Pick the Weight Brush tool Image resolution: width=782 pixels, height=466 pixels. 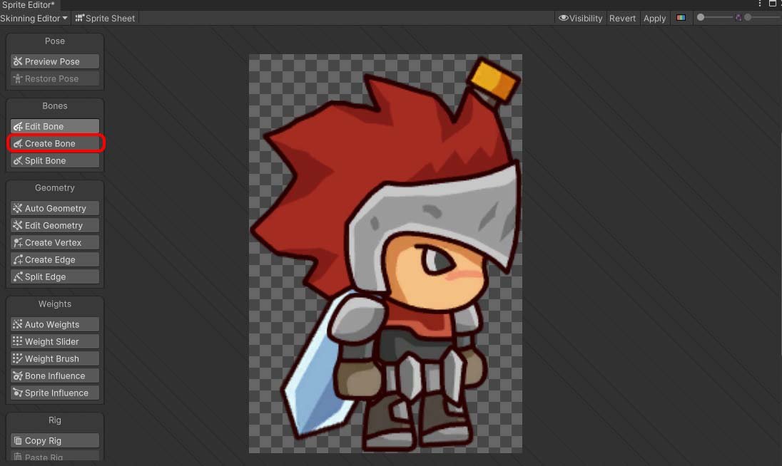tap(54, 359)
